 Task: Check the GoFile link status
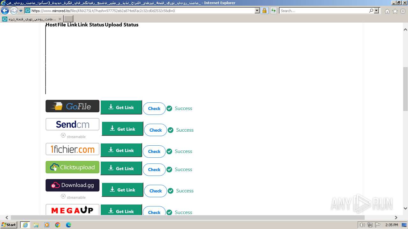coord(154,108)
